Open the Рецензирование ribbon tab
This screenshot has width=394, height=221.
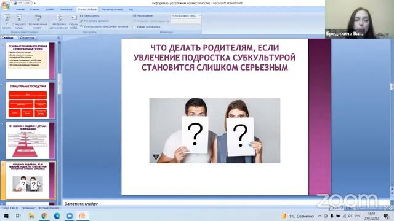[112, 10]
